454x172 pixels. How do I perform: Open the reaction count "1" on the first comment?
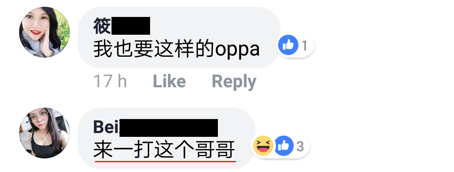(305, 46)
